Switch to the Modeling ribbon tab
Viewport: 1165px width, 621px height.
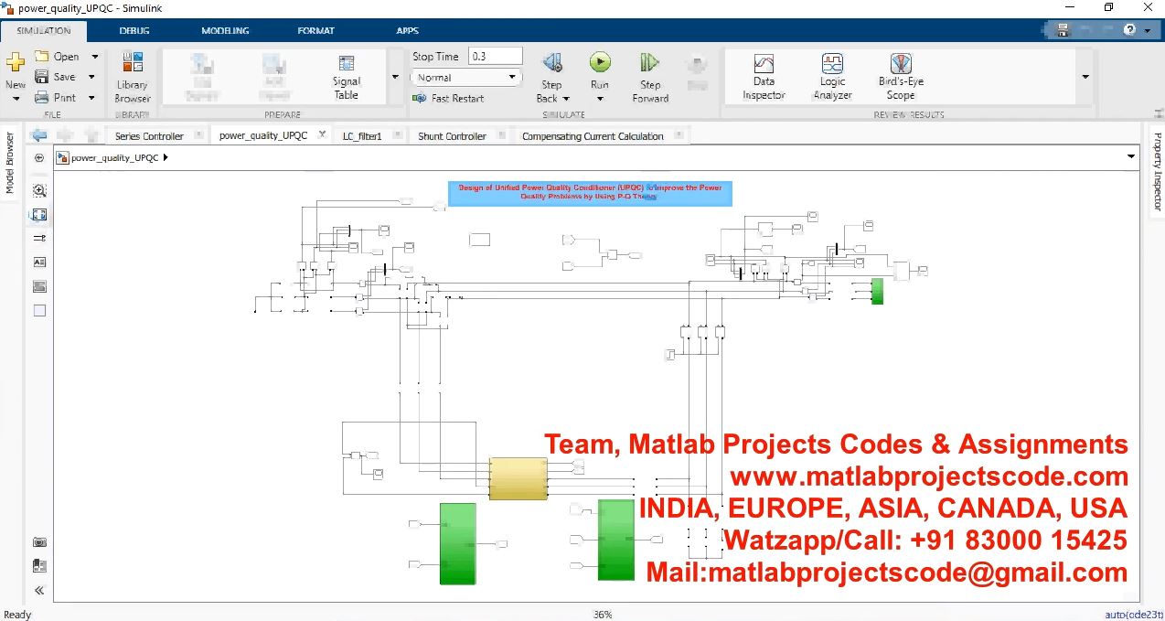coord(225,30)
